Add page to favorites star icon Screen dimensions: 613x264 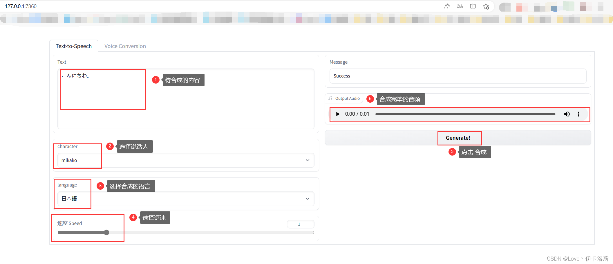tap(486, 6)
